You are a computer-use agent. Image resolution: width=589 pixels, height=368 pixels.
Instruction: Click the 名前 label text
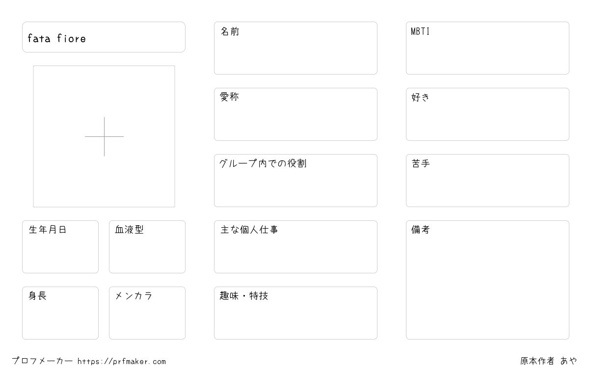coord(230,31)
